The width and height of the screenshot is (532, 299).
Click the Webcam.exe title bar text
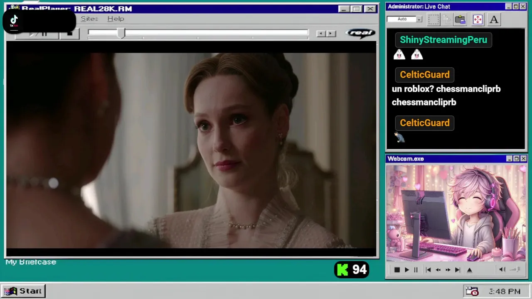point(406,159)
